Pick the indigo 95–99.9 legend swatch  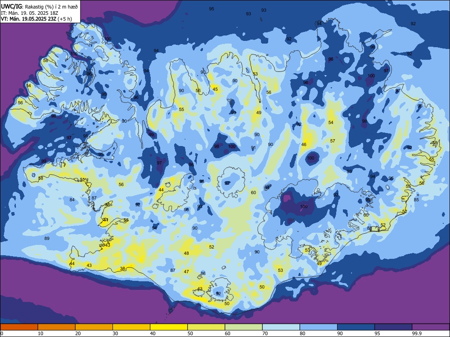tap(393, 327)
